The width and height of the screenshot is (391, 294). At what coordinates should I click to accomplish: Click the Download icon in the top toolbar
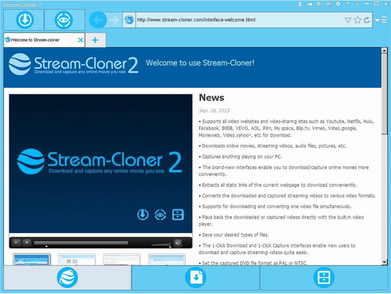[x=24, y=20]
